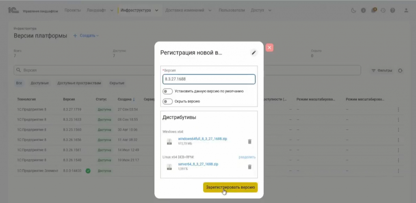The image size is (416, 203).
Task: Click version cell 8.3.27.1719
Action: pyautogui.click(x=72, y=109)
